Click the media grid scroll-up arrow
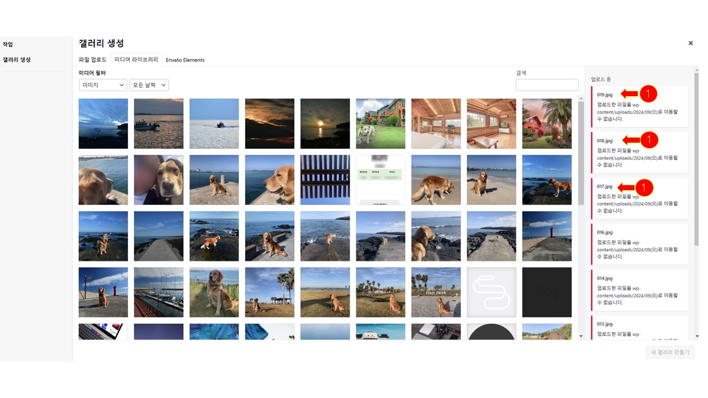 tap(581, 99)
